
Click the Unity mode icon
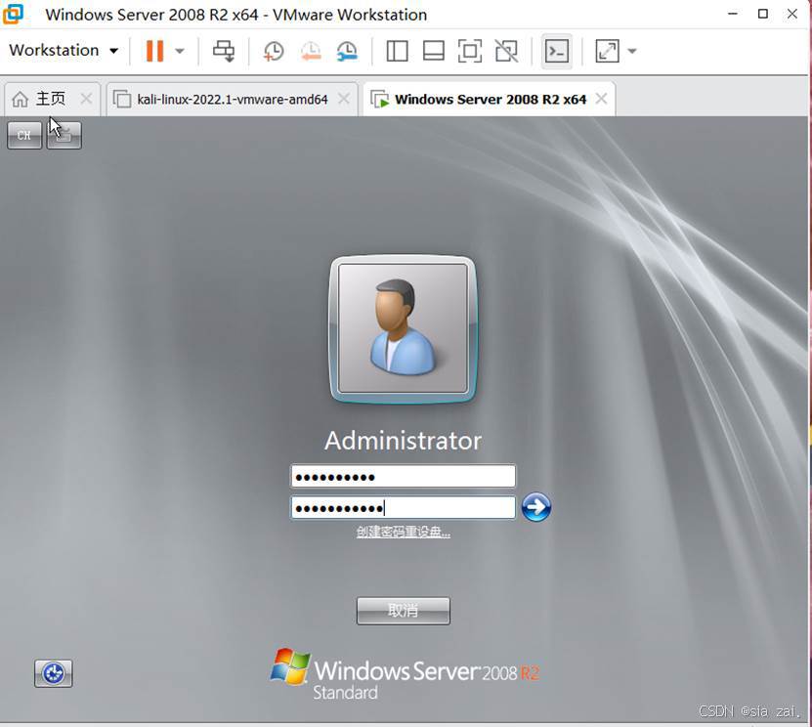pyautogui.click(x=506, y=50)
